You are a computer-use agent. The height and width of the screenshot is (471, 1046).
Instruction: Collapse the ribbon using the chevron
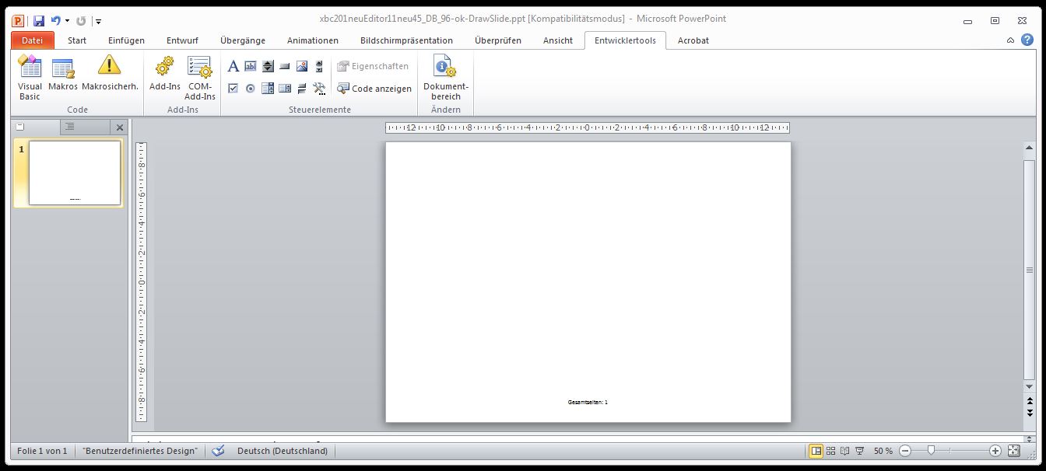point(1010,40)
